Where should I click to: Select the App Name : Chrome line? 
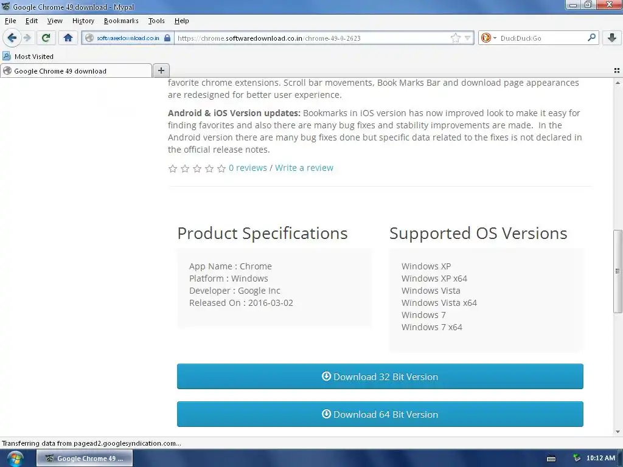(x=231, y=266)
